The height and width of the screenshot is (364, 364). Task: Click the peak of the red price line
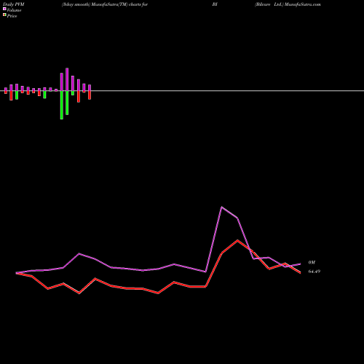(x=237, y=240)
